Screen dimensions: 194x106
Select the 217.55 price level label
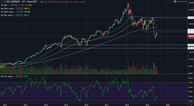point(191,18)
